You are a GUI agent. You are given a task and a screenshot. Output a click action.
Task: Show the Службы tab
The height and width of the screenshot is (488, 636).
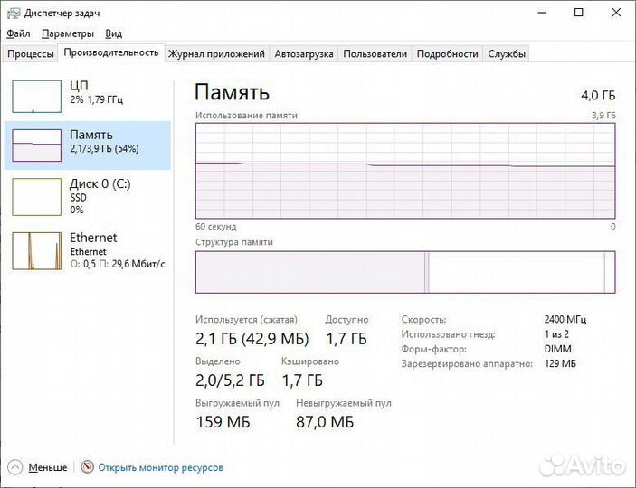[507, 54]
